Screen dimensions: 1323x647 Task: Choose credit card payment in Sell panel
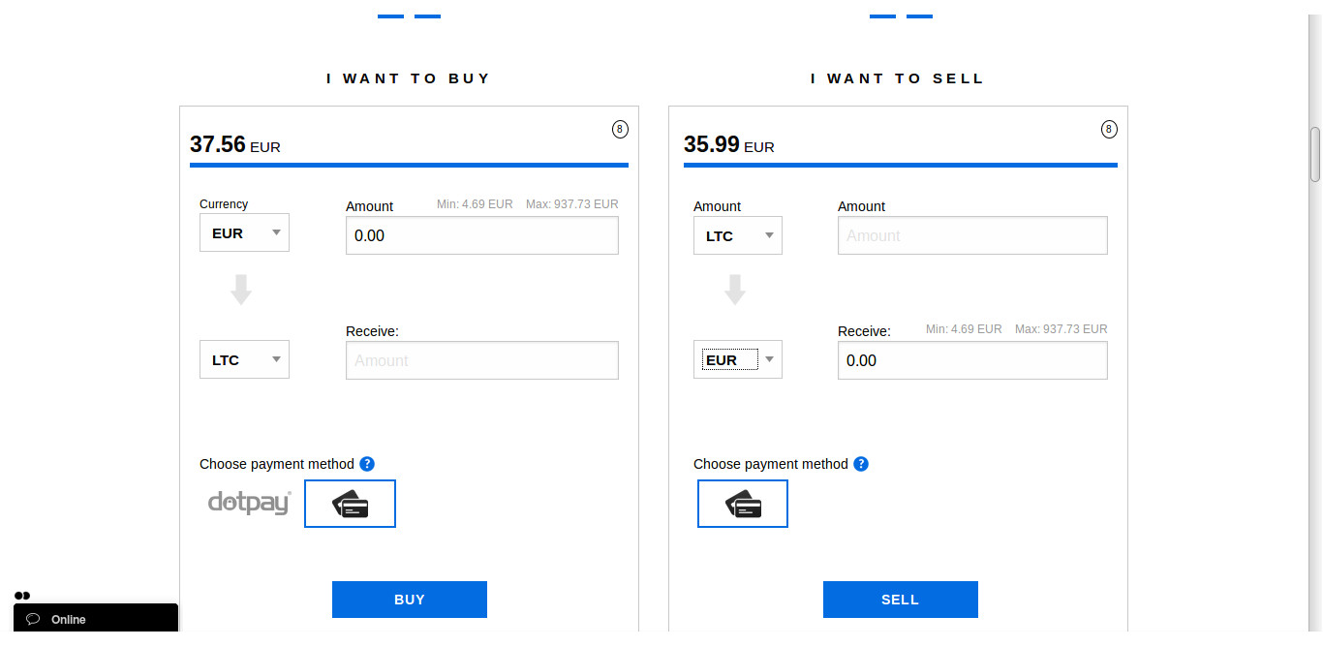tap(743, 504)
